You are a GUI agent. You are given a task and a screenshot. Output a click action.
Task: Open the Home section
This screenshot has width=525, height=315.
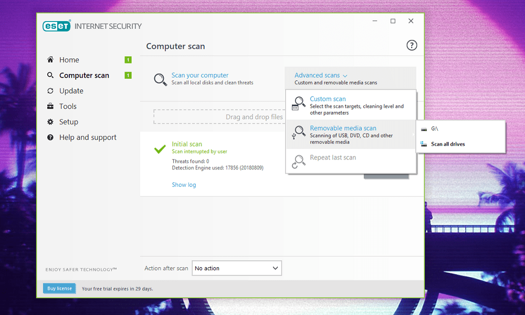click(x=69, y=60)
